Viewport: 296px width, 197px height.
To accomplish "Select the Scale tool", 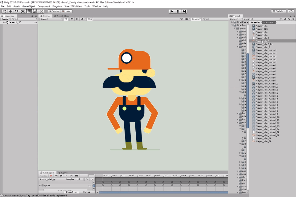I will (23, 11).
